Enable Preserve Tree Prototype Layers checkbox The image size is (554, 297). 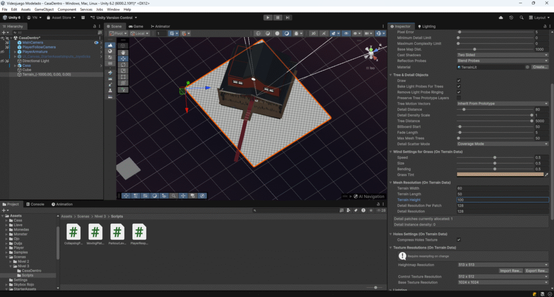[x=459, y=98]
